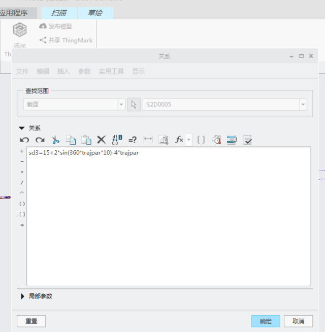Click inside the relations text editor

(x=169, y=216)
